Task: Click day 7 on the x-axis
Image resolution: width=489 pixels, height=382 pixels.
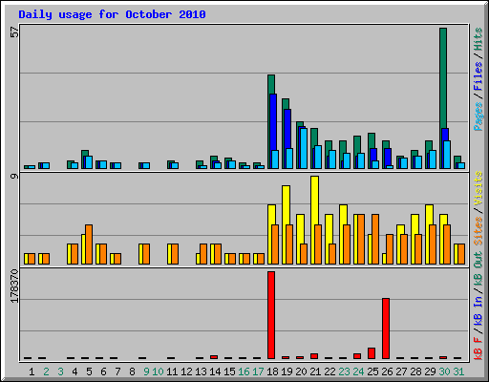Action: point(117,371)
